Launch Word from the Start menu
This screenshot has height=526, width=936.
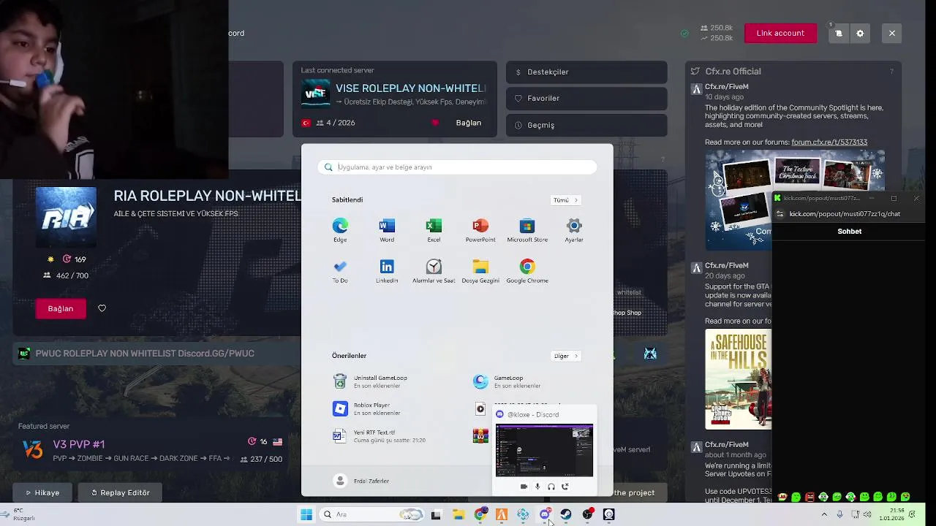tap(387, 230)
